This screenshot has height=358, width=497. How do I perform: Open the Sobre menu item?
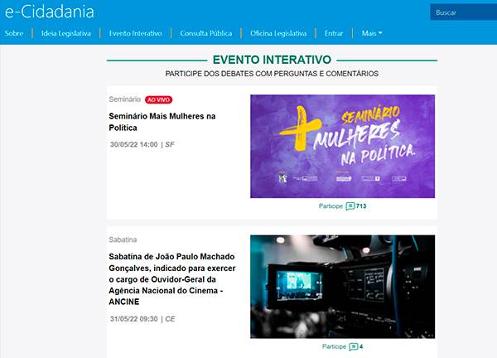[14, 33]
